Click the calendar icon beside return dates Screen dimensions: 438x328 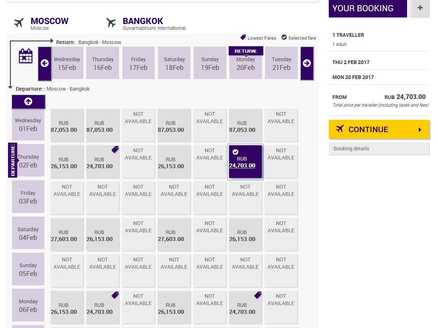tap(25, 56)
